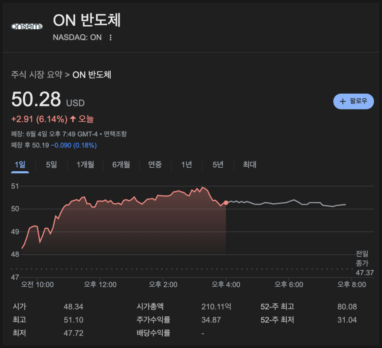The image size is (382, 348).
Task: Select the 1일 time range tab
Action: click(x=20, y=165)
